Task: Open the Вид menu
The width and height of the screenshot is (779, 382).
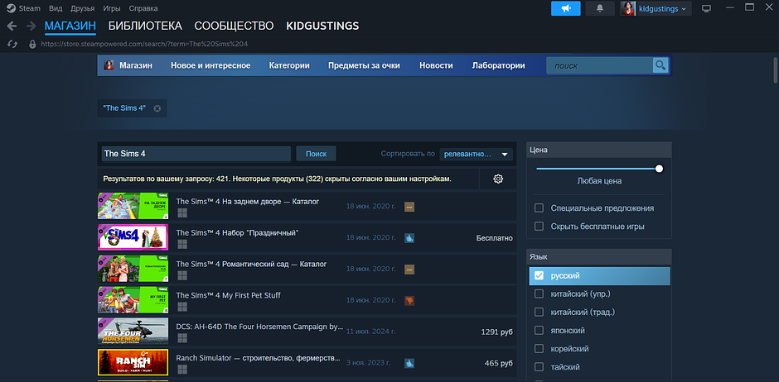Action: click(56, 8)
